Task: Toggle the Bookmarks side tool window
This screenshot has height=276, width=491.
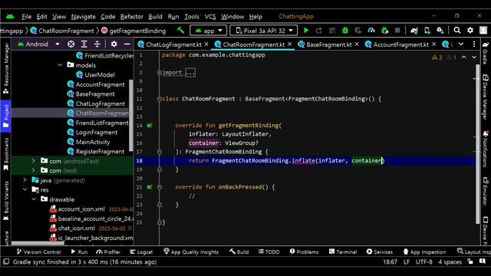Action: [6, 154]
